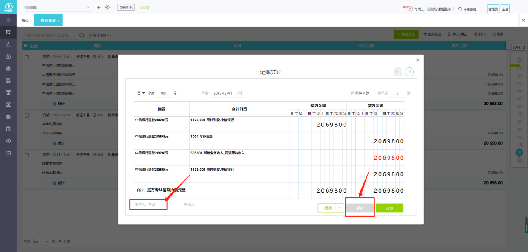Open the page size 50 dropdown
The width and height of the screenshot is (528, 252).
click(x=41, y=241)
